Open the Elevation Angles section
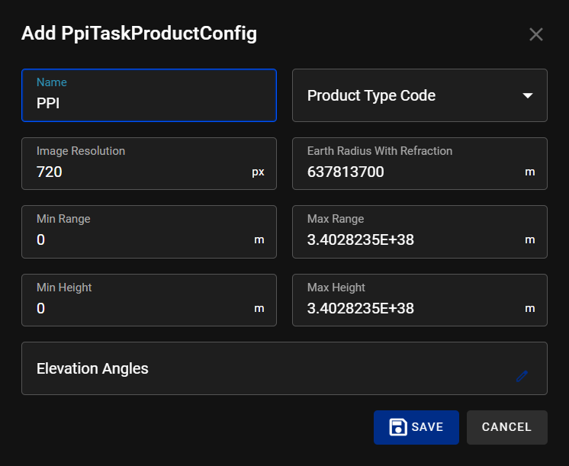Viewport: 569px width, 466px height. tap(267, 368)
